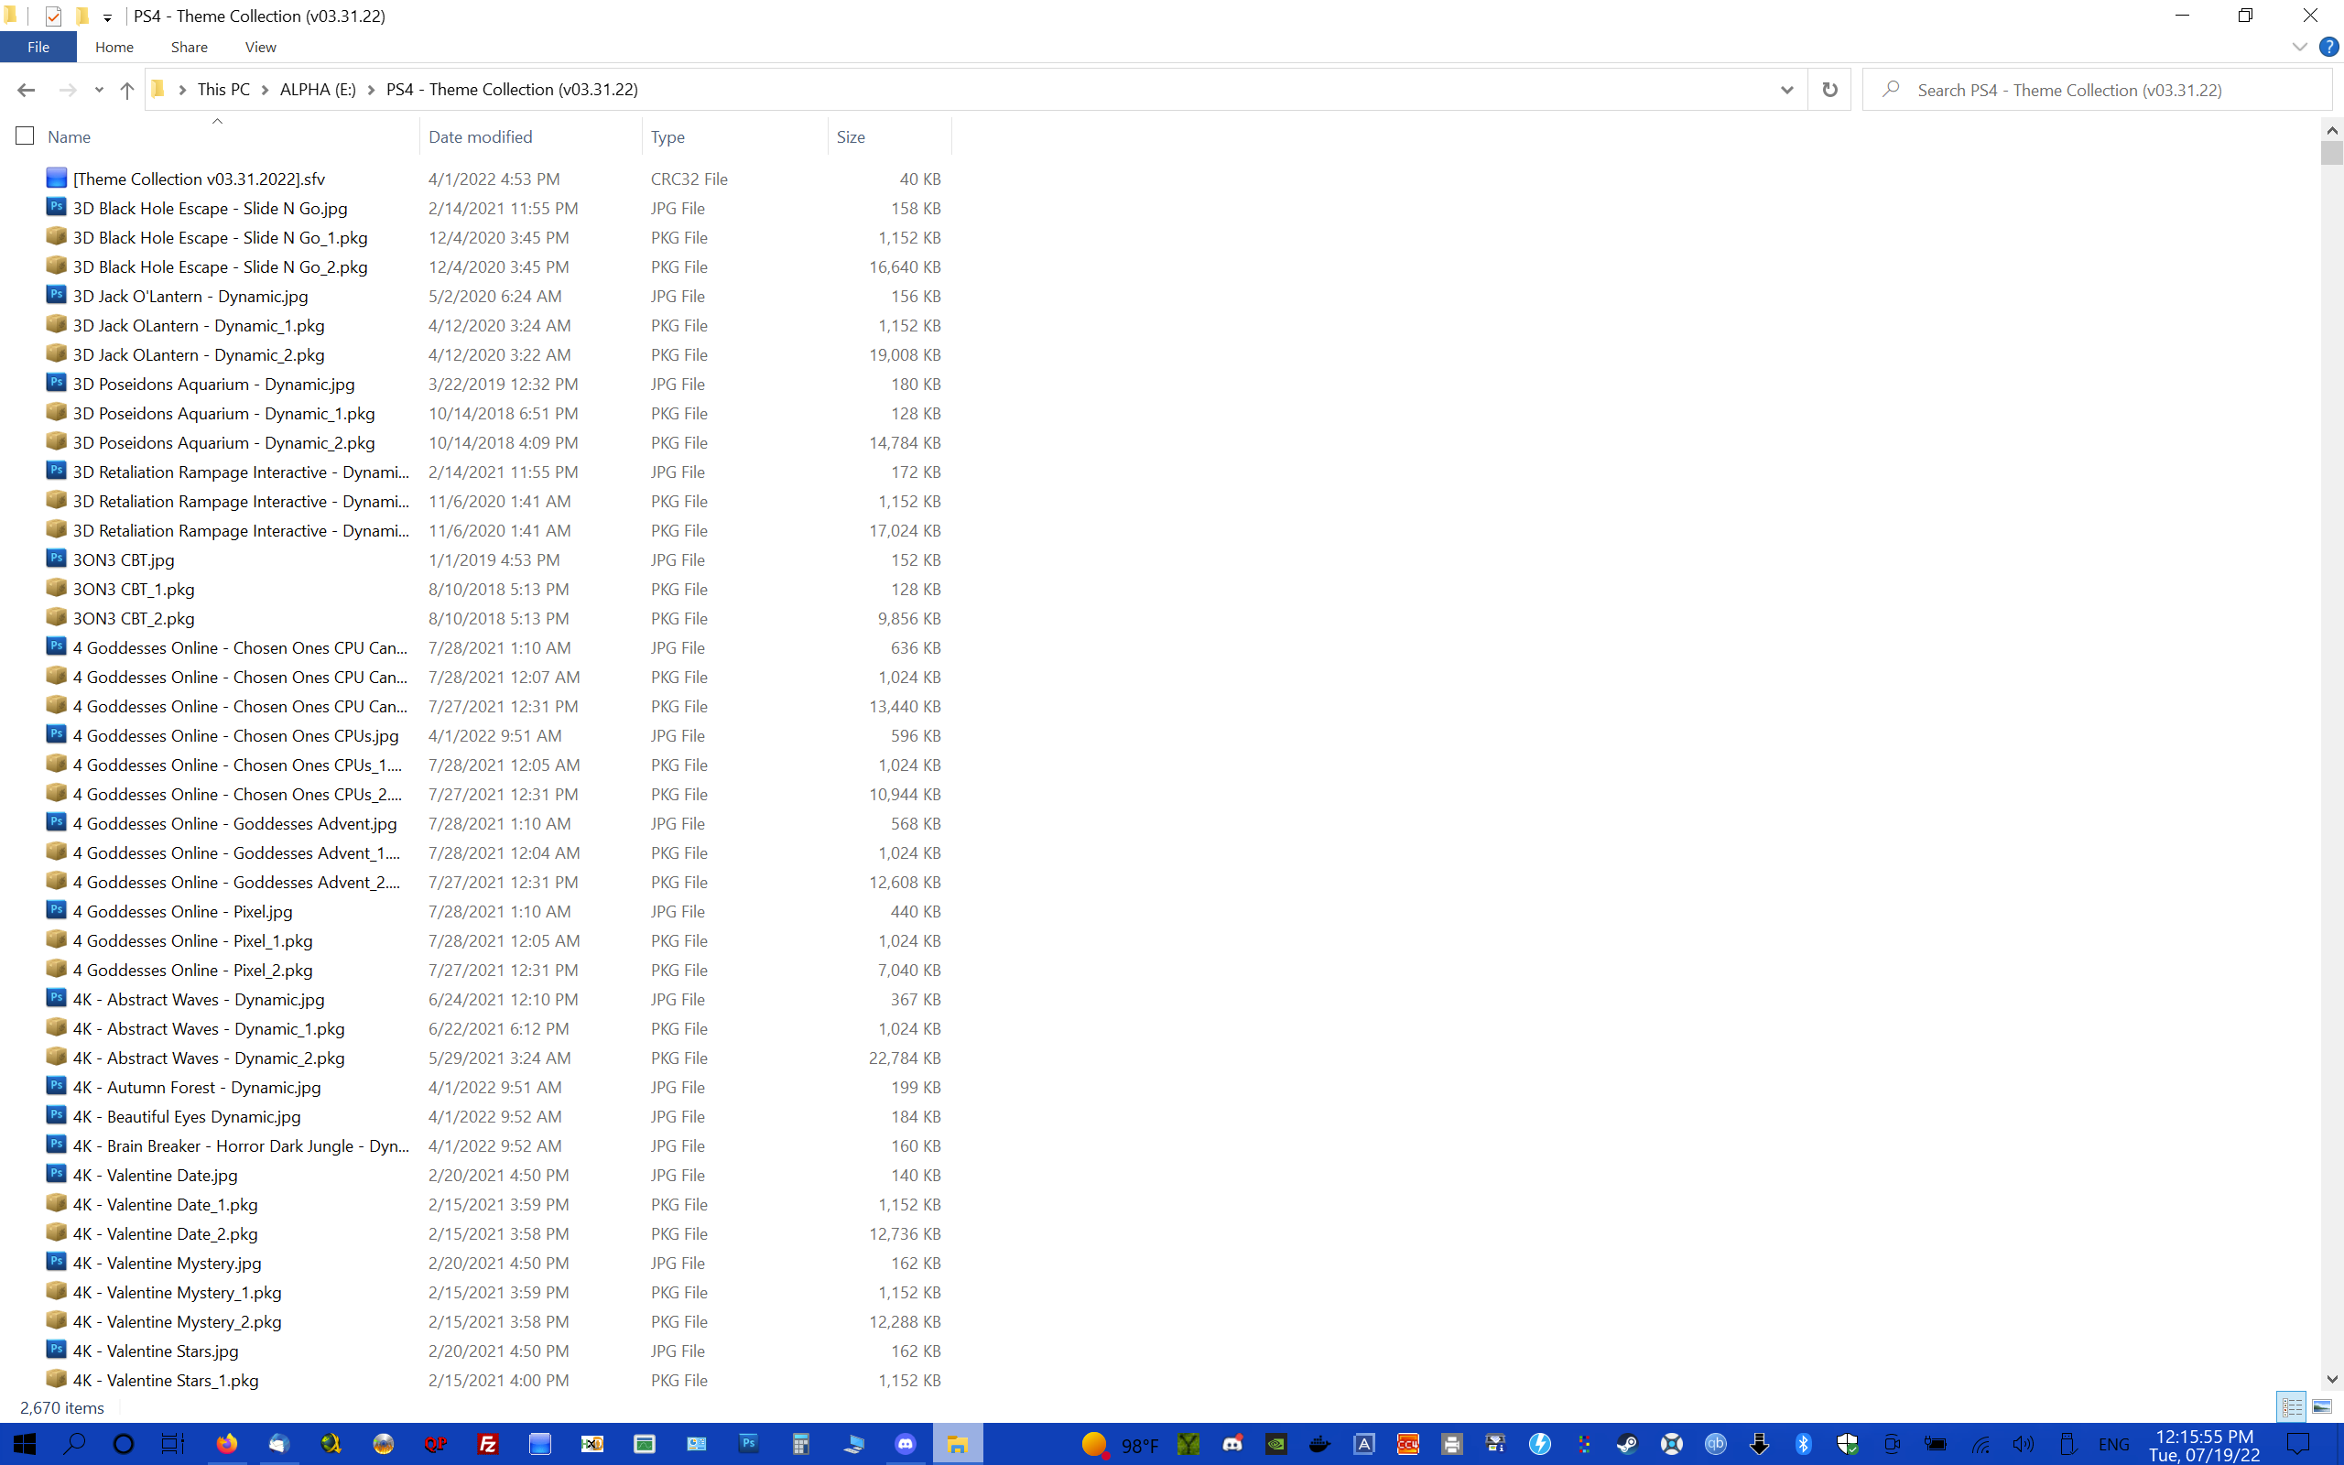Open the File menu

click(x=38, y=47)
